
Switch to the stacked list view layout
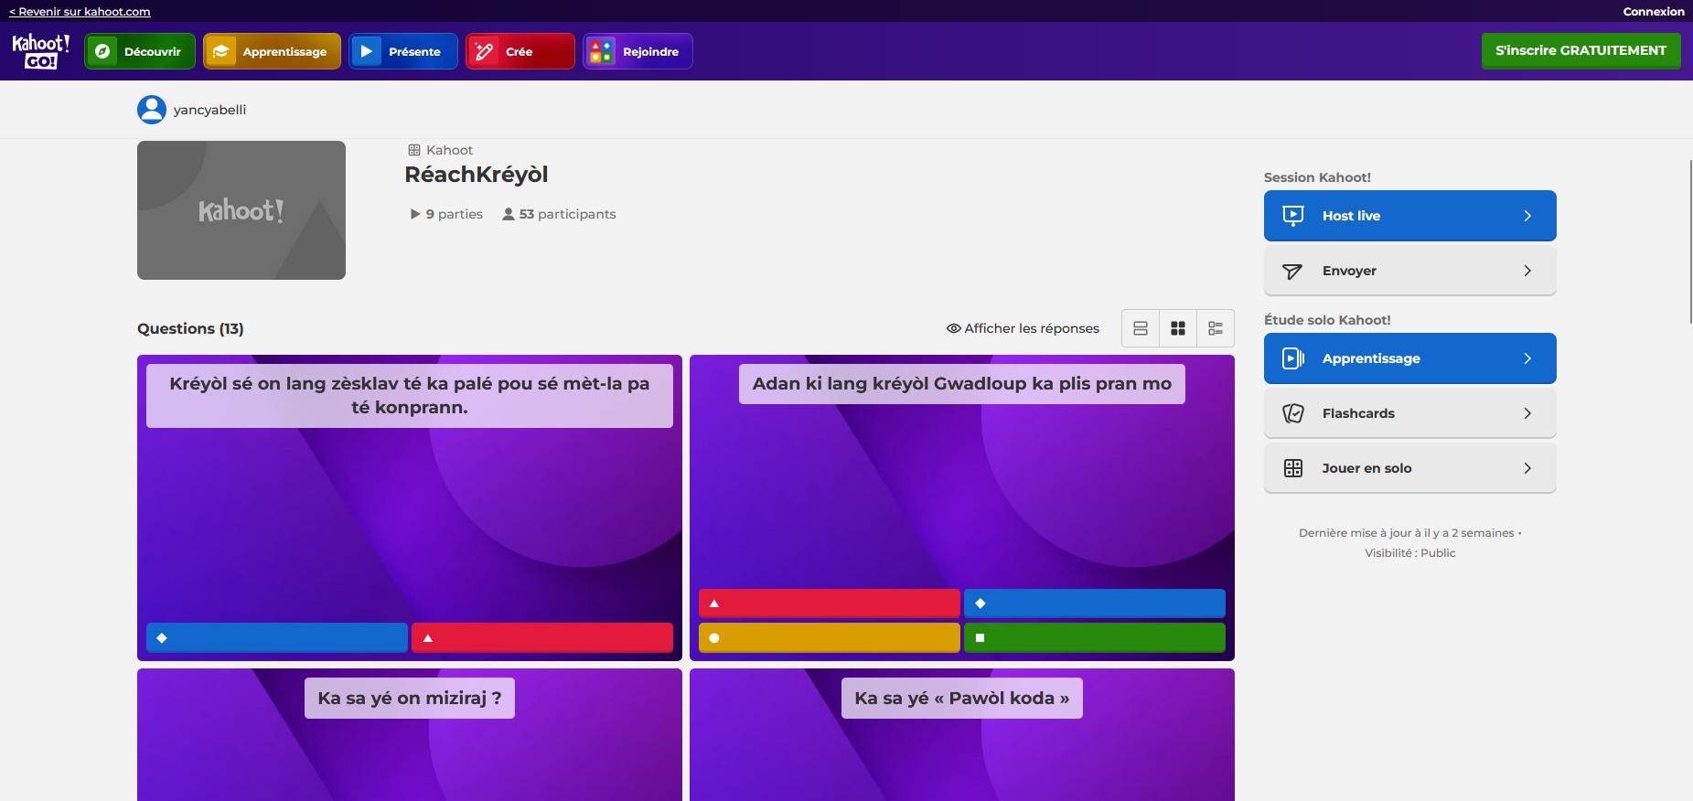pyautogui.click(x=1141, y=328)
